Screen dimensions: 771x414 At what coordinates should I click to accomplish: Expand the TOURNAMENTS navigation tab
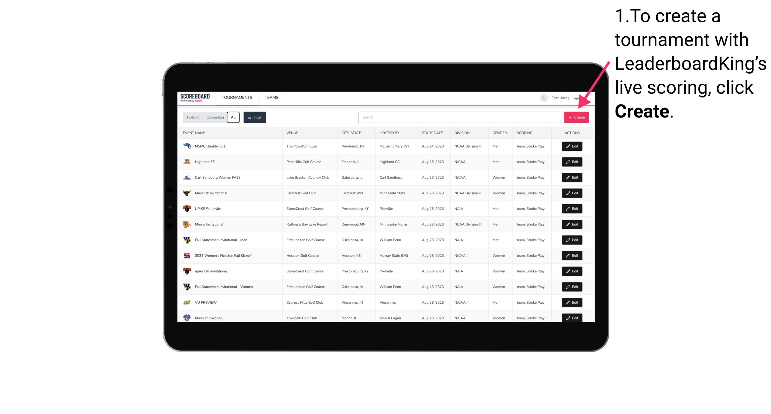tap(237, 97)
